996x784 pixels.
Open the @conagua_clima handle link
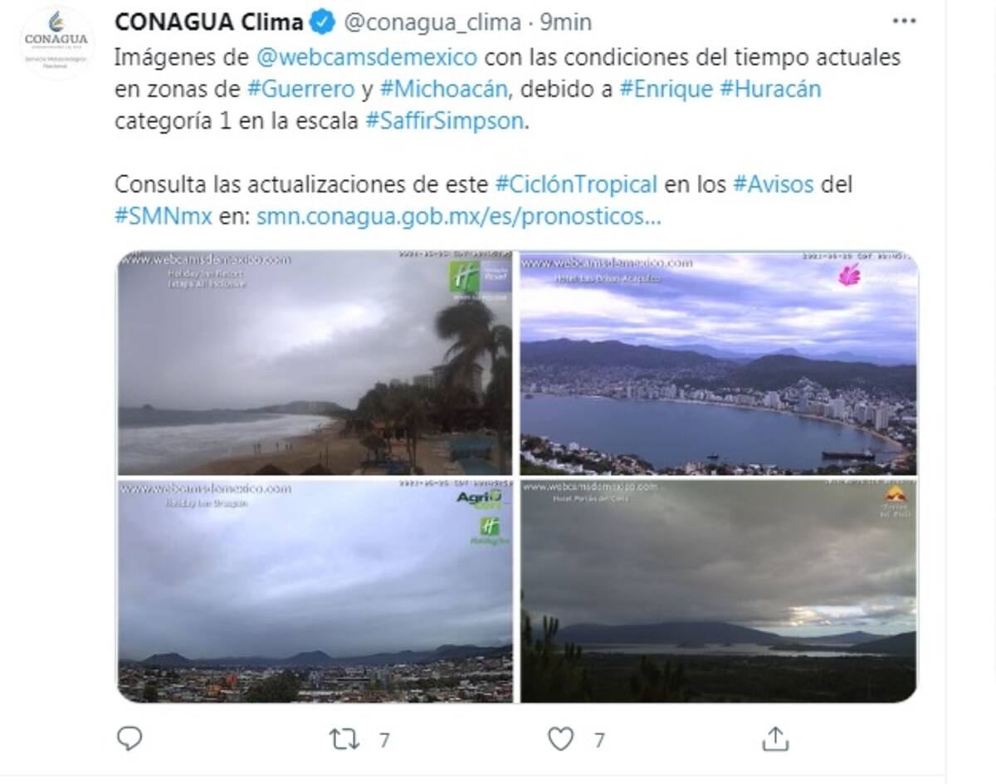[432, 22]
